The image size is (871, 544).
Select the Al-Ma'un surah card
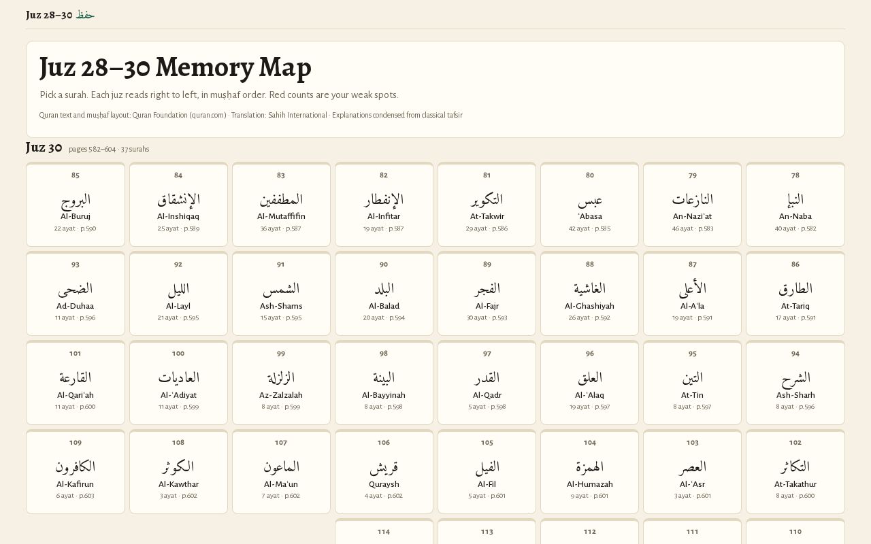click(281, 471)
